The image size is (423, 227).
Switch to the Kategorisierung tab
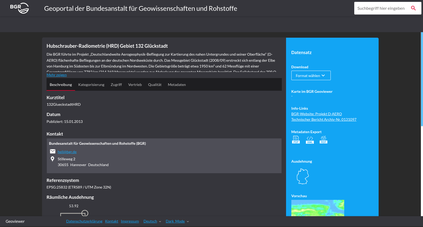tap(91, 85)
